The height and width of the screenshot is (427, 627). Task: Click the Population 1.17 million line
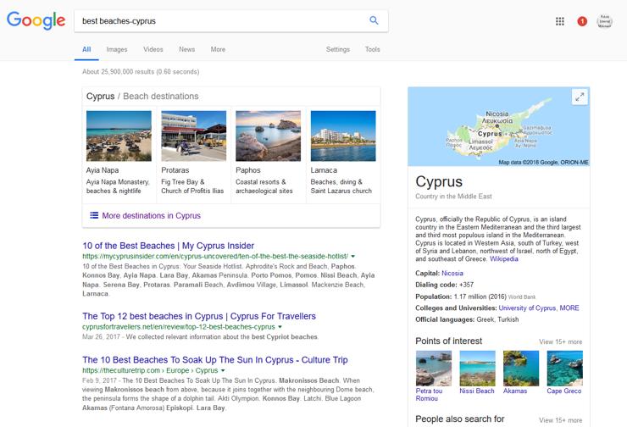[x=475, y=297]
